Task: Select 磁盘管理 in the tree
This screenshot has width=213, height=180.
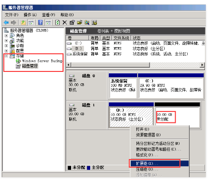Action: click(30, 66)
